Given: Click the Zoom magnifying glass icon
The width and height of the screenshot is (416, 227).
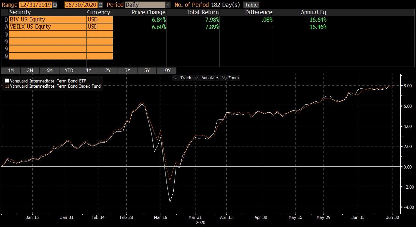Looking at the screenshot, I should 224,78.
